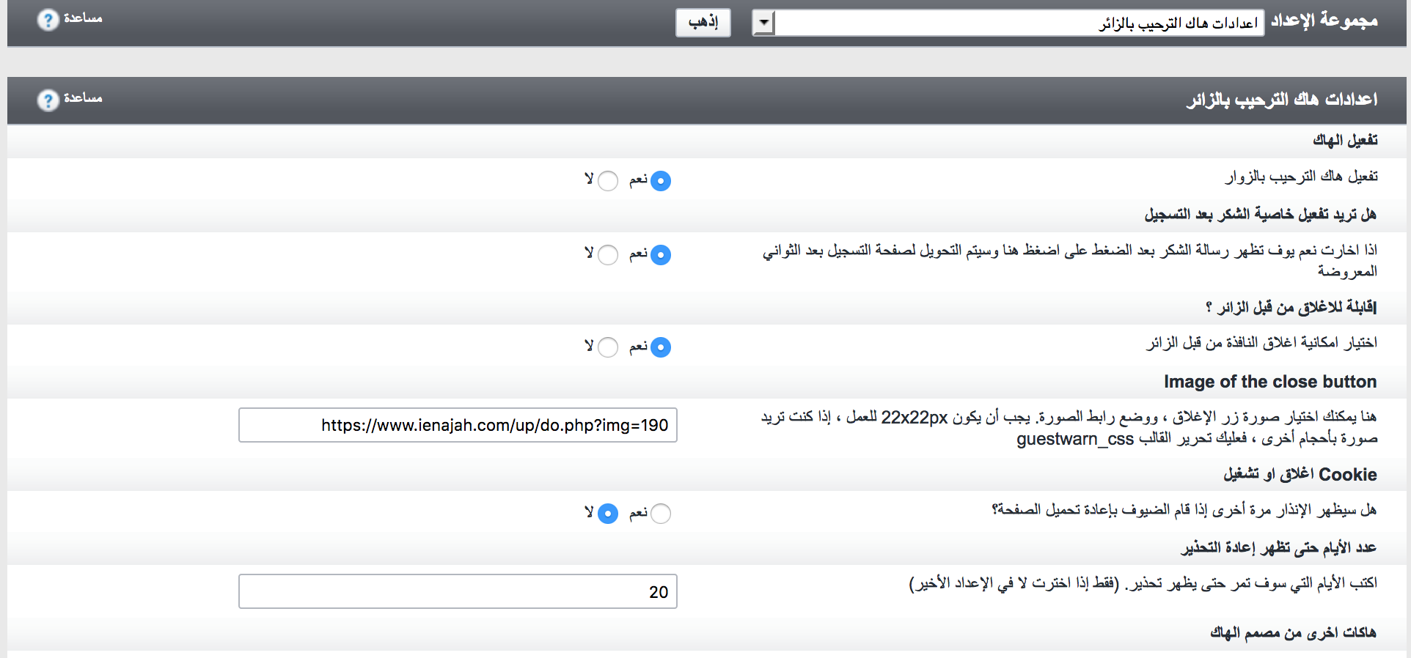Focus the number of days field showing 20
Screen dimensions: 1411x658
[x=458, y=591]
